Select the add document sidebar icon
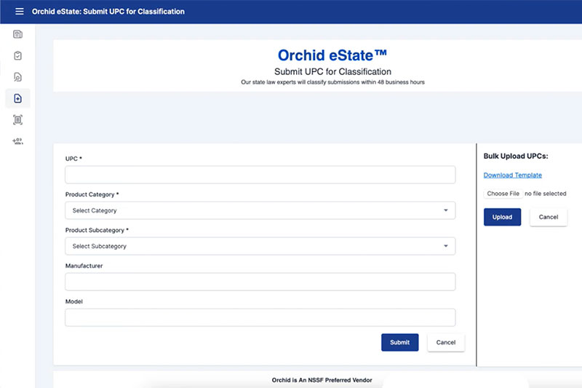This screenshot has height=388, width=582. click(17, 98)
